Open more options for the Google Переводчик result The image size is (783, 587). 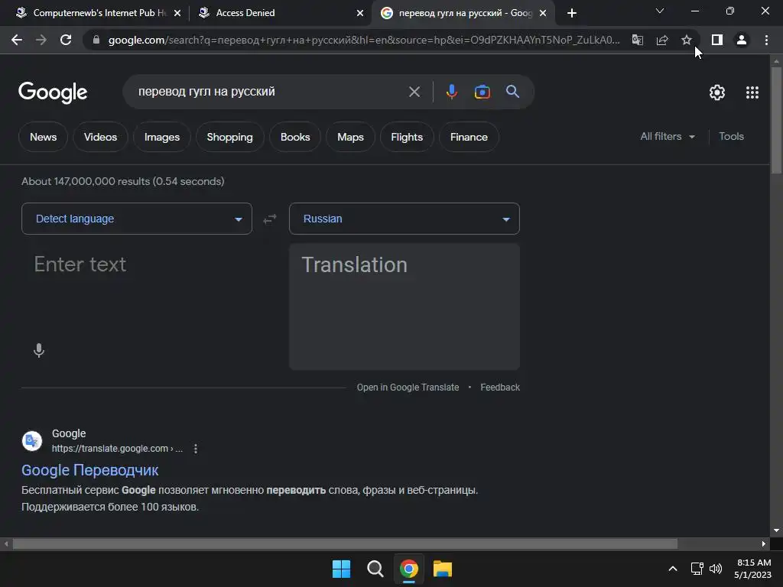(x=196, y=449)
